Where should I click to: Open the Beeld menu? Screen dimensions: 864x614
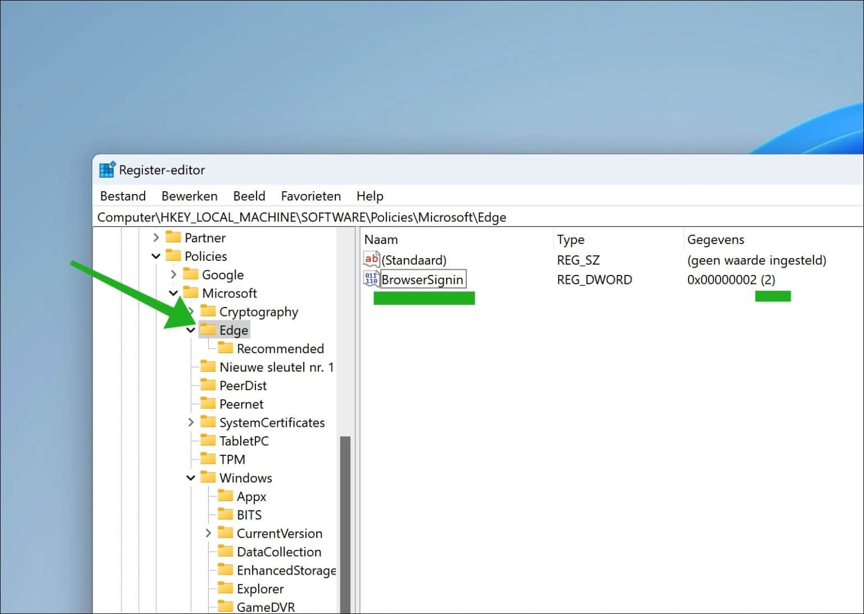point(249,196)
